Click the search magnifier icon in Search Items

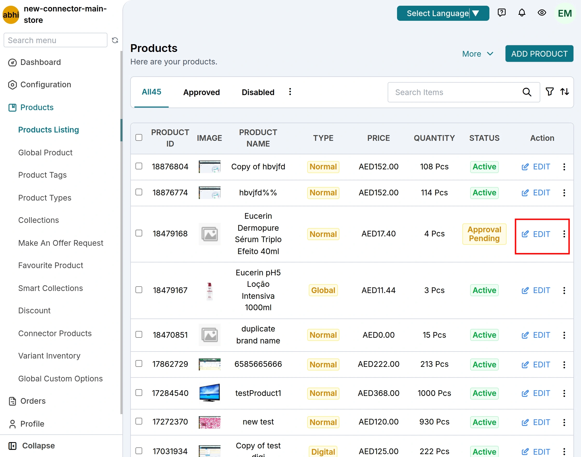tap(527, 92)
